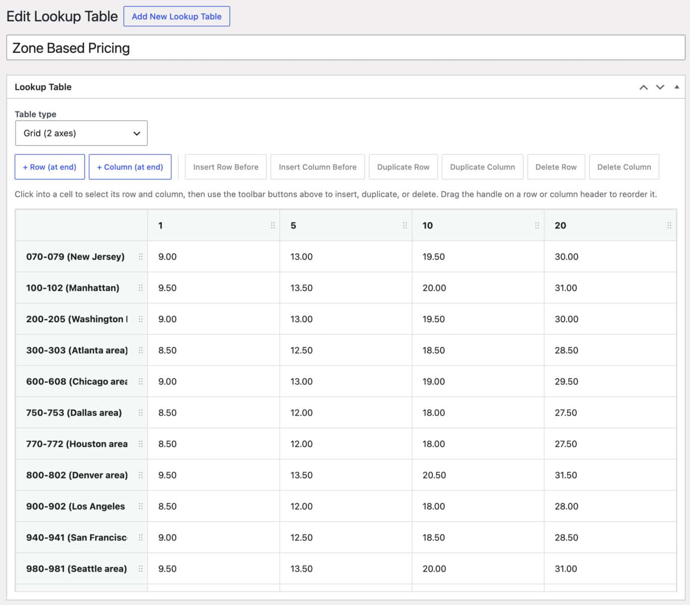This screenshot has width=690, height=605.
Task: Select New Jersey cell with value 19.50
Action: point(478,257)
